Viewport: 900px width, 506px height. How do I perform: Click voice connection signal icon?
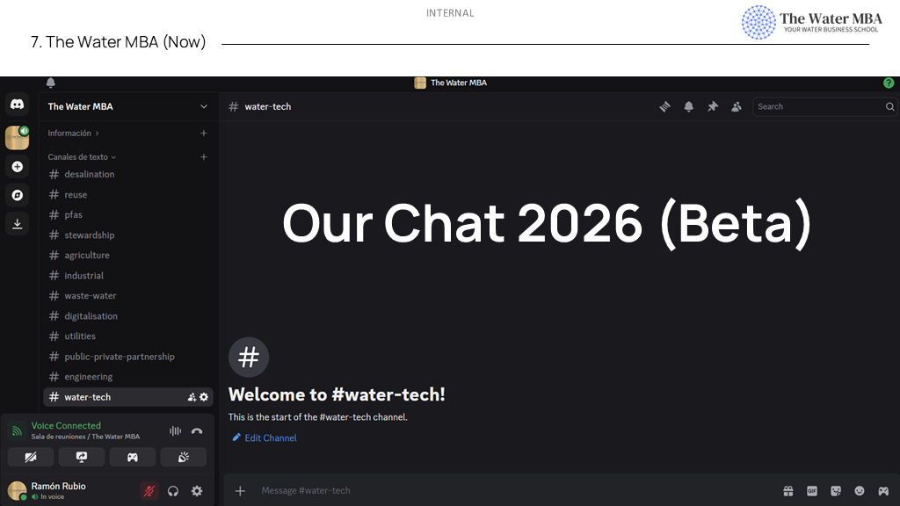click(x=17, y=430)
